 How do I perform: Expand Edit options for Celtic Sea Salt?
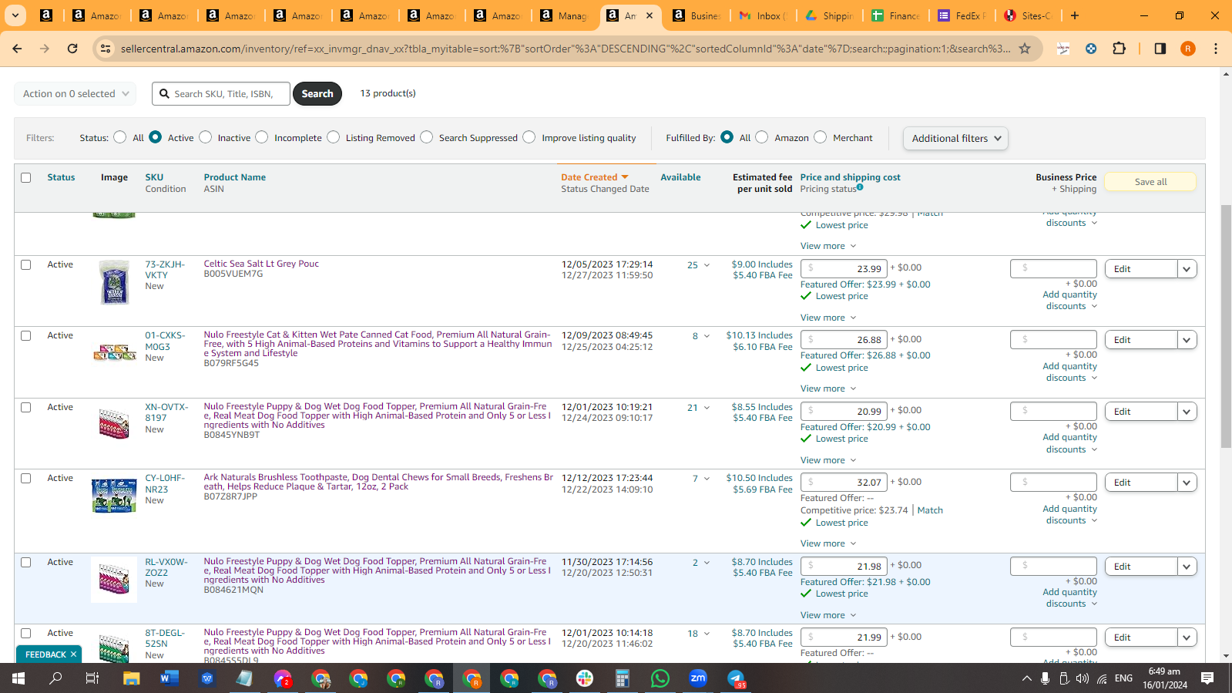click(1187, 269)
